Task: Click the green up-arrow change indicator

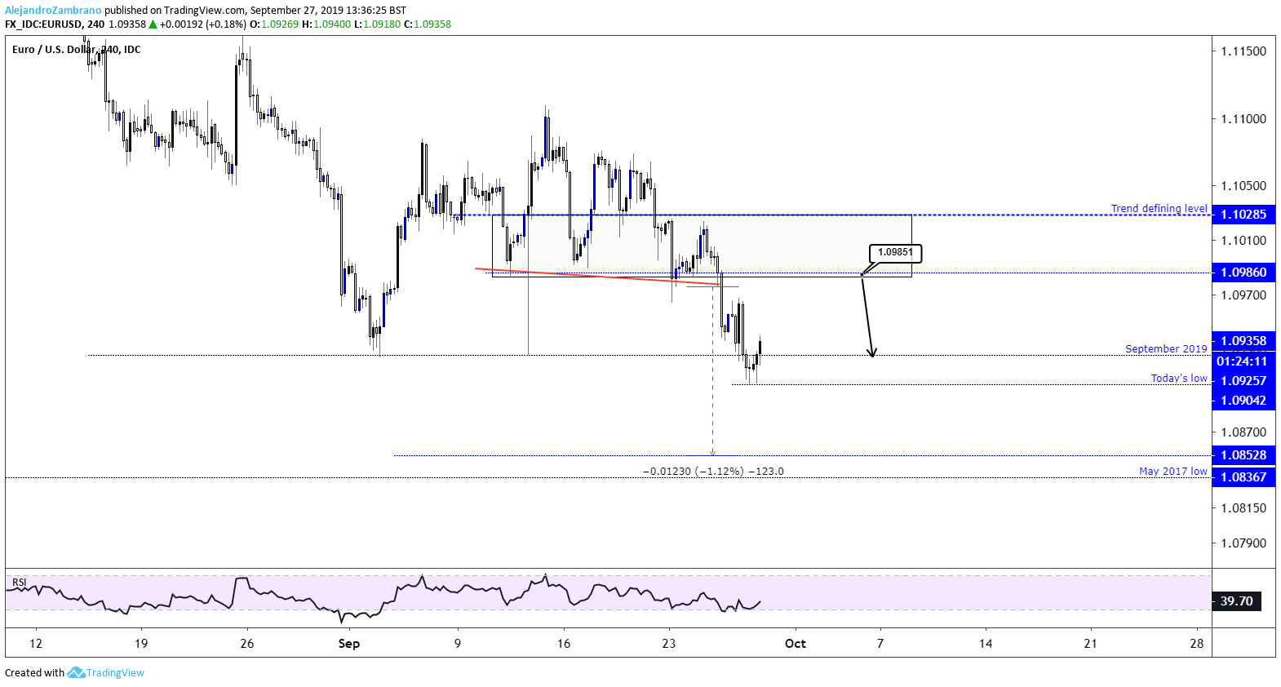Action: [x=153, y=24]
